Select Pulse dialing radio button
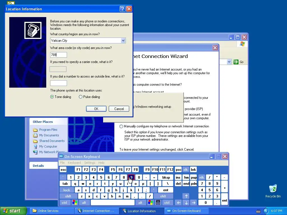The height and width of the screenshot is (215, 287). click(80, 97)
